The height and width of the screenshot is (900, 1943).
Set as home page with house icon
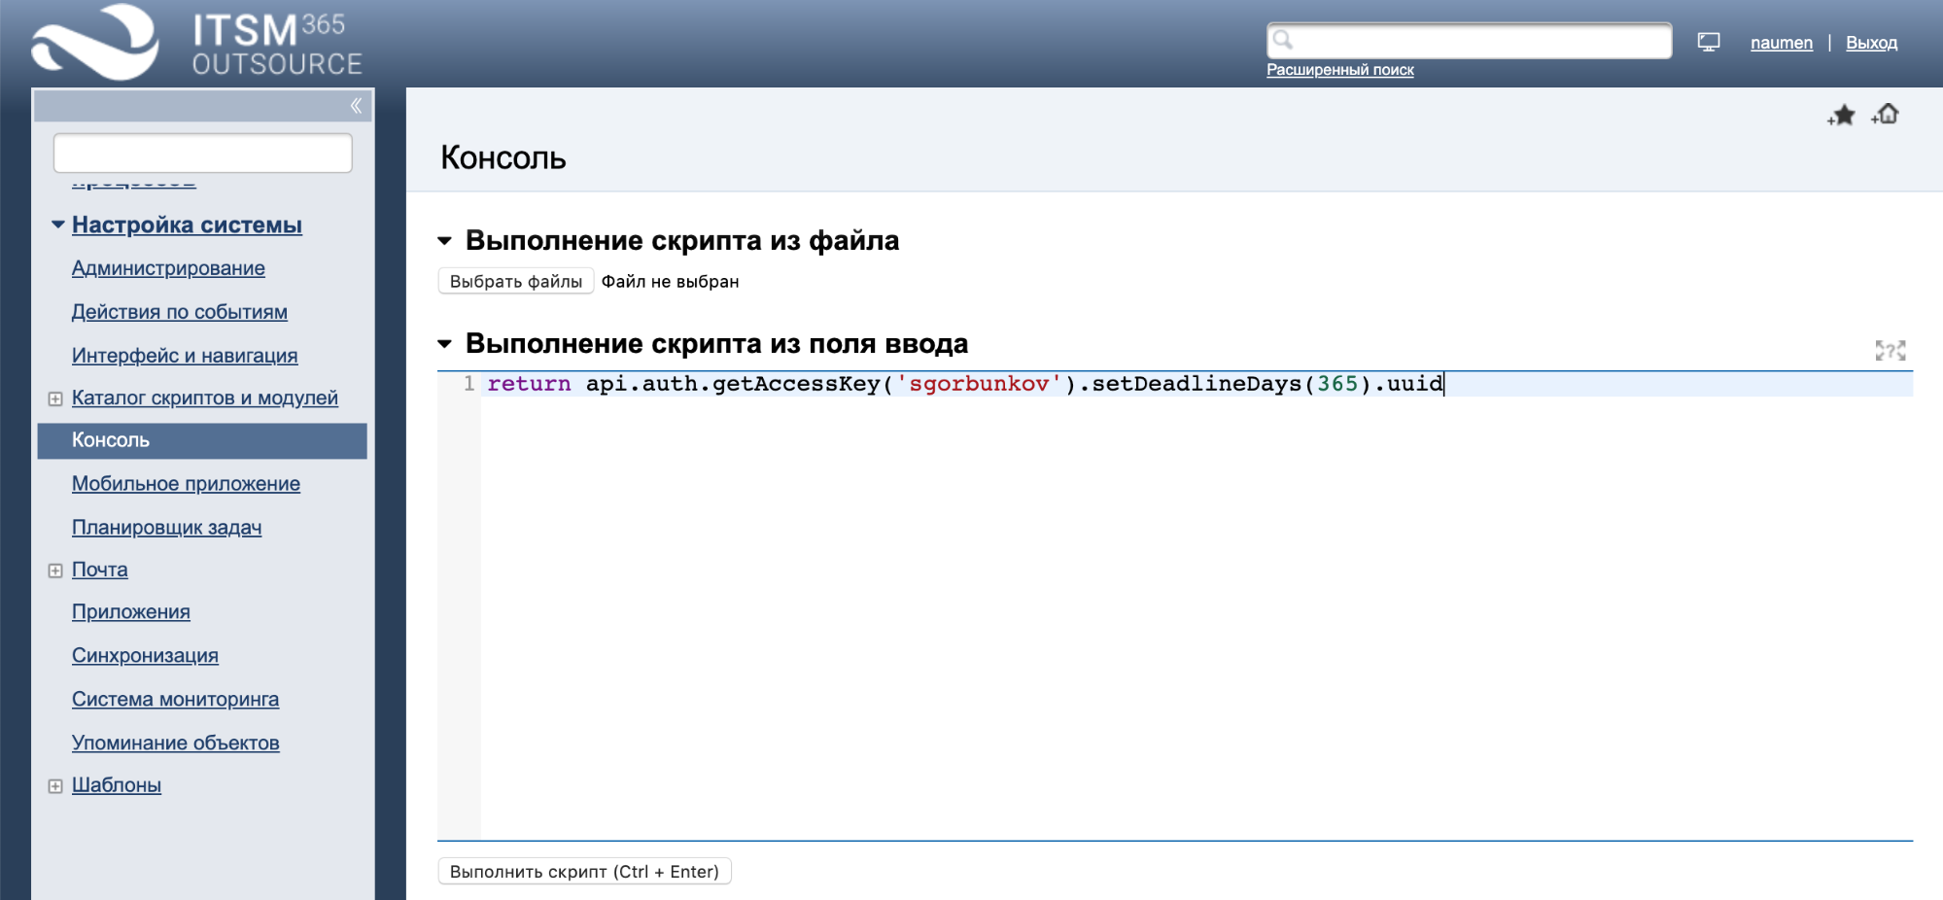[x=1886, y=114]
